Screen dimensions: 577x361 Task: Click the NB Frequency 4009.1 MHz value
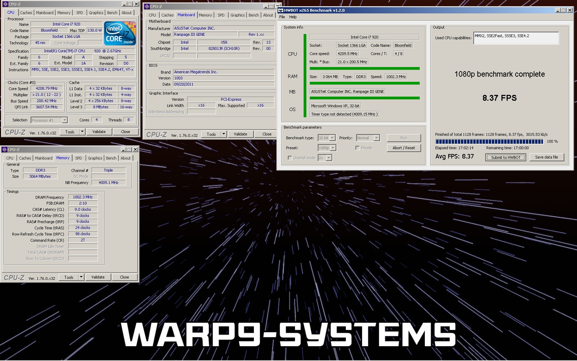[x=109, y=183]
